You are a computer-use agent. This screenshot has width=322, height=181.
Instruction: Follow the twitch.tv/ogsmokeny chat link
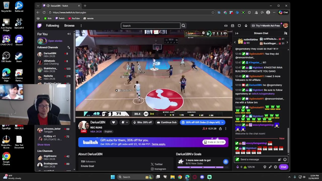[x=263, y=94]
